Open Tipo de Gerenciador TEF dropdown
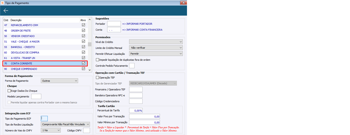 pos(153,83)
